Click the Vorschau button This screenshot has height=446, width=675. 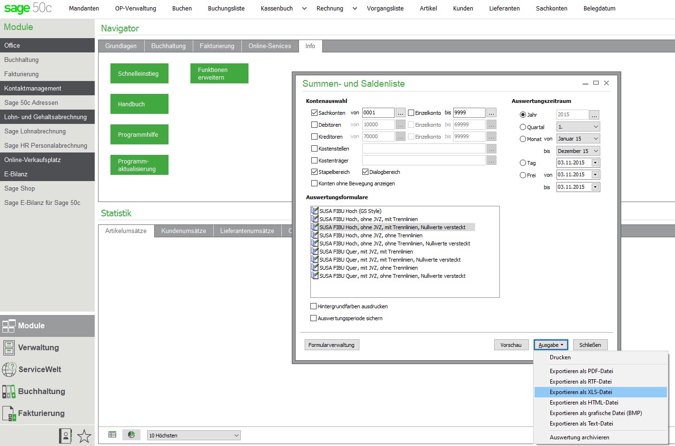pos(511,345)
